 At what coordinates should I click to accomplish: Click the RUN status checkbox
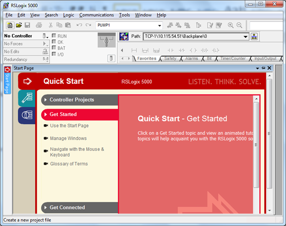click(x=54, y=36)
